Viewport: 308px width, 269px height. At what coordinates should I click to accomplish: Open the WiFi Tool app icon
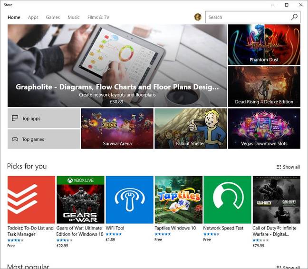tap(129, 199)
